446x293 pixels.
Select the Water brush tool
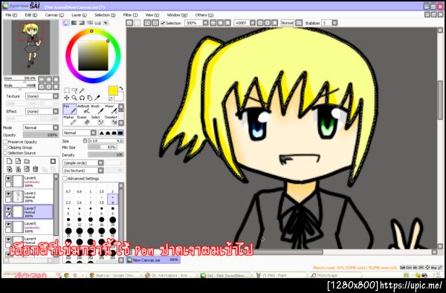111,109
